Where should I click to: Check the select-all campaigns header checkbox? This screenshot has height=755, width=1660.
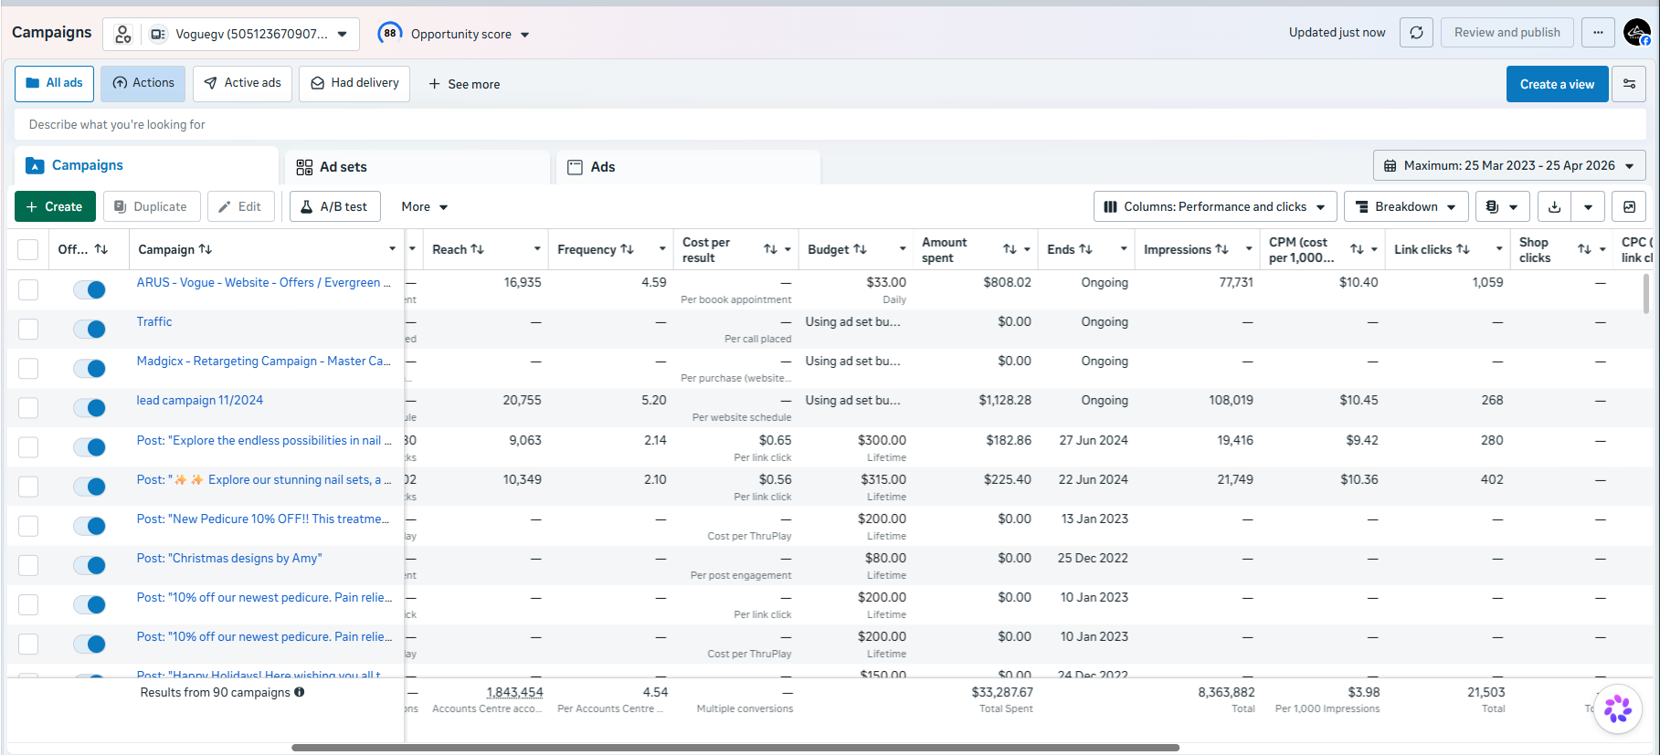[28, 249]
